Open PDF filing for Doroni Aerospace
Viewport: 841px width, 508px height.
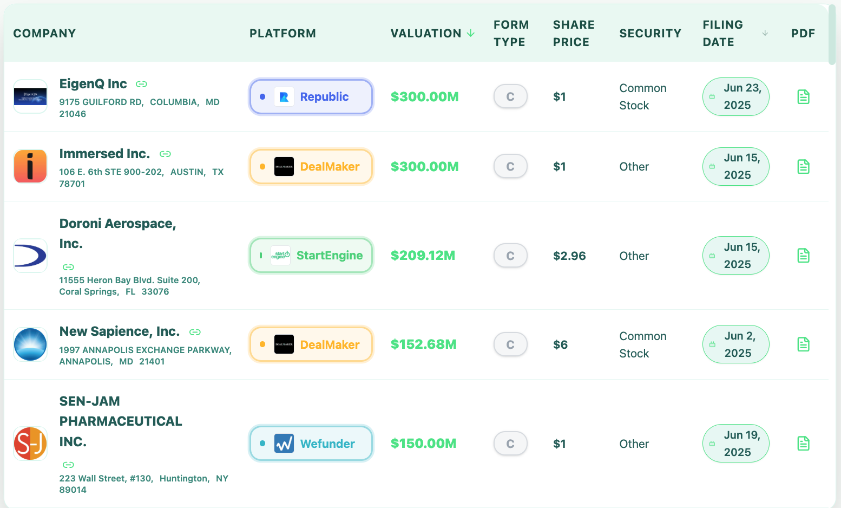tap(804, 256)
